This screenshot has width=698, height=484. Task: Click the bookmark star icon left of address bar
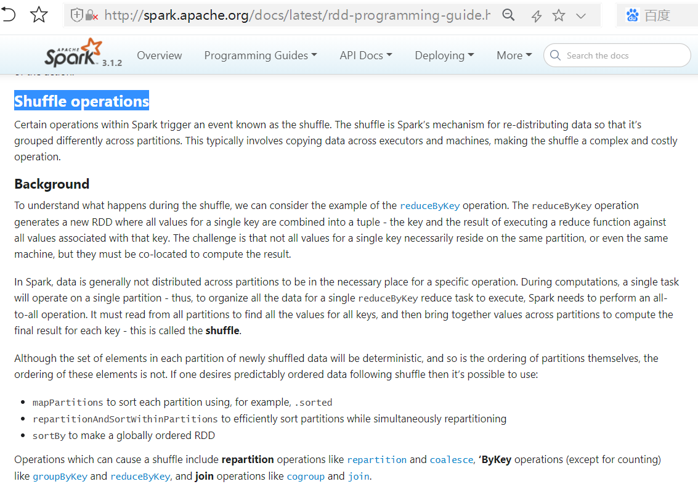point(39,15)
